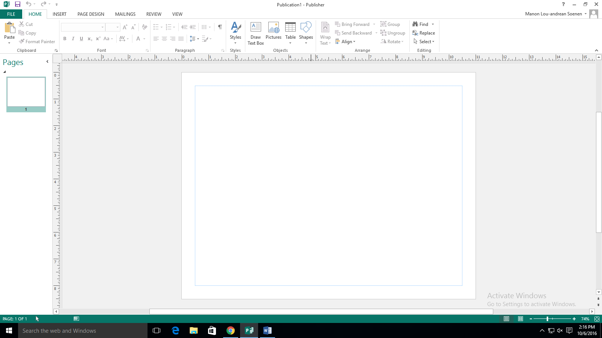Select the page 1 thumbnail

26,92
